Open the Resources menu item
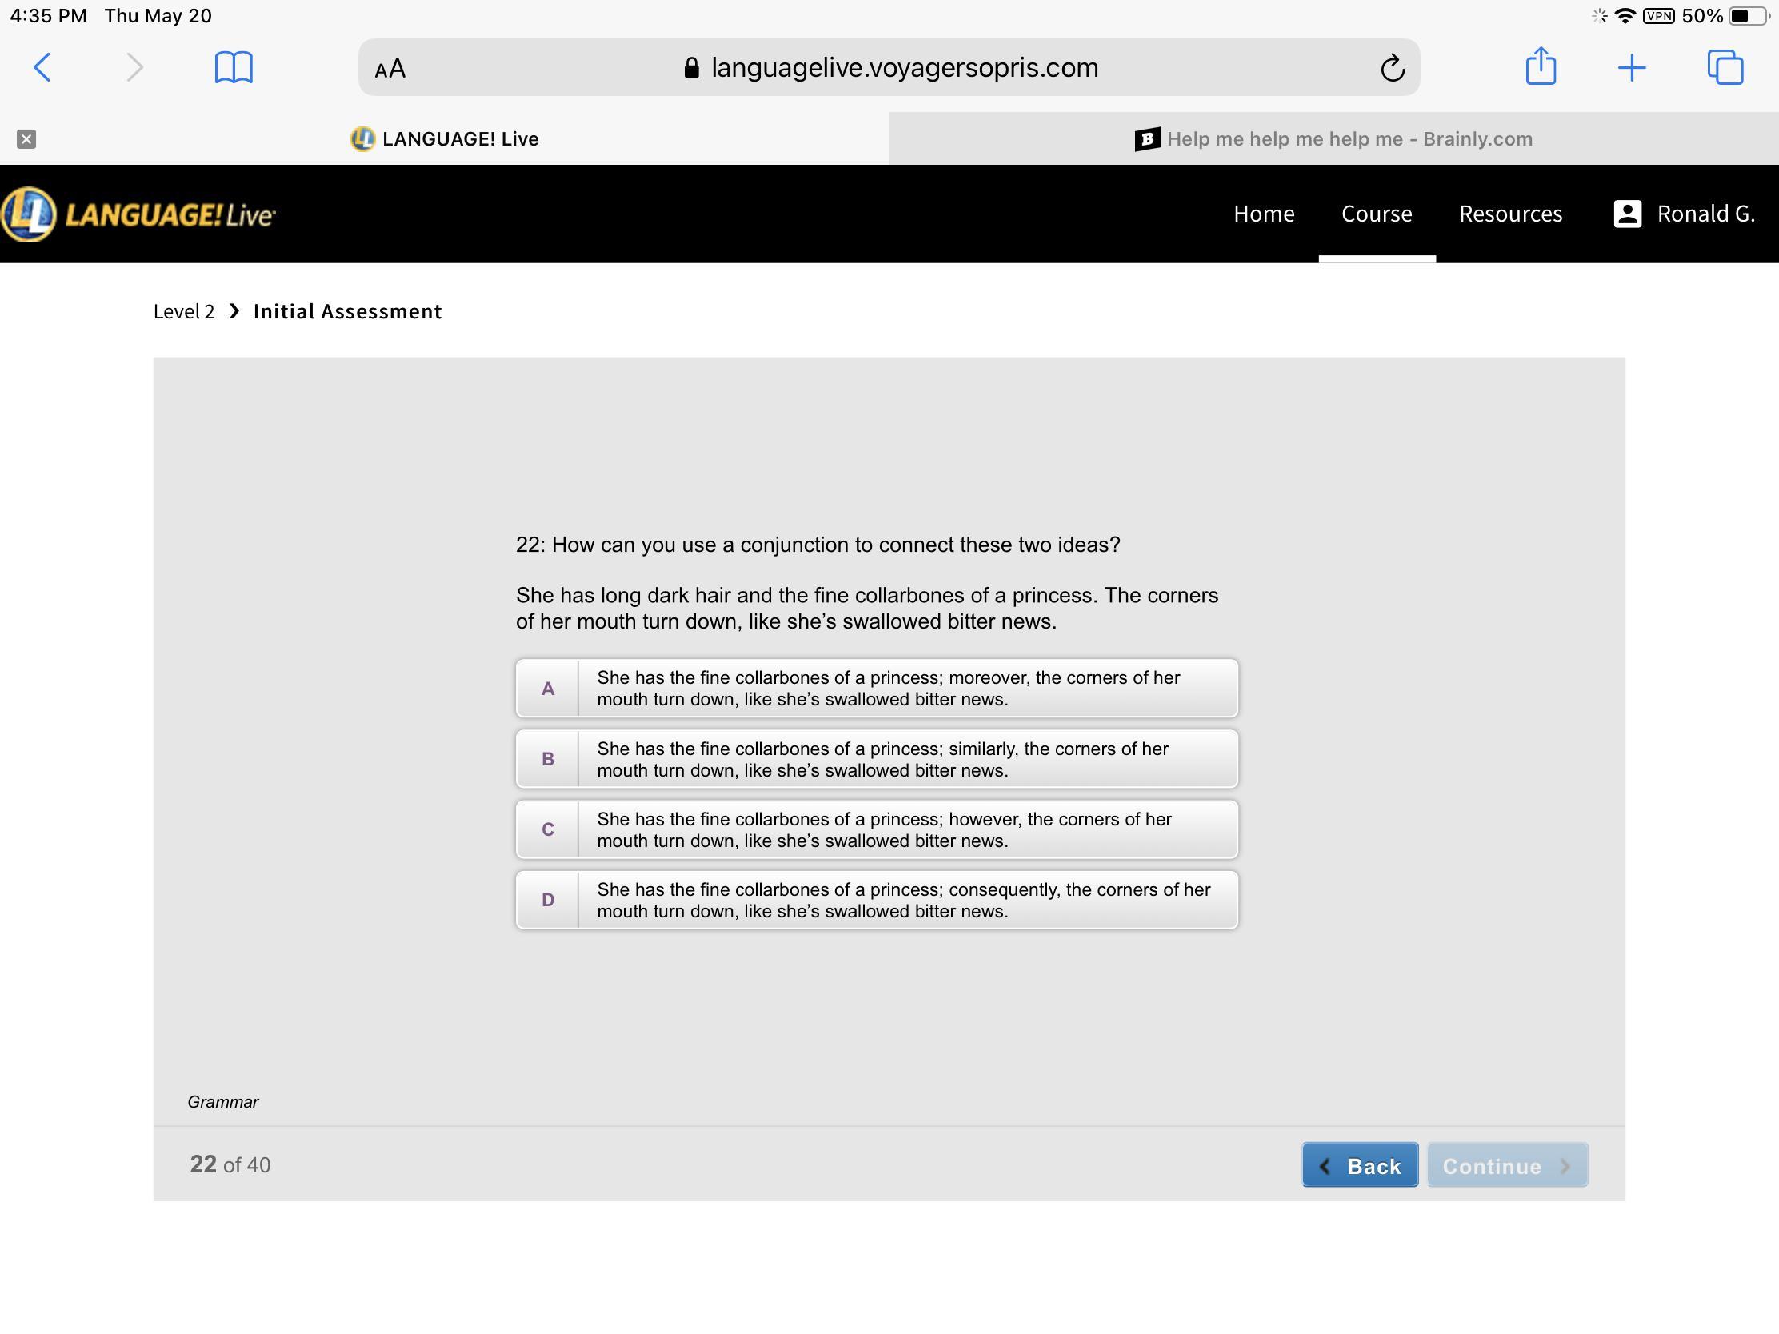Screen dimensions: 1779x1334 1509,214
